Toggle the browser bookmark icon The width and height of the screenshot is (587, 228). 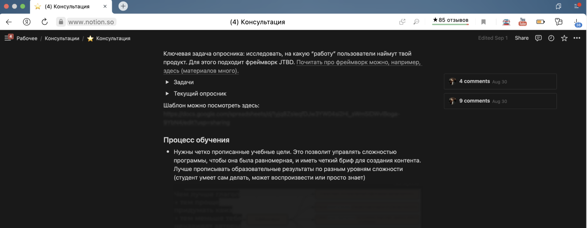point(484,22)
